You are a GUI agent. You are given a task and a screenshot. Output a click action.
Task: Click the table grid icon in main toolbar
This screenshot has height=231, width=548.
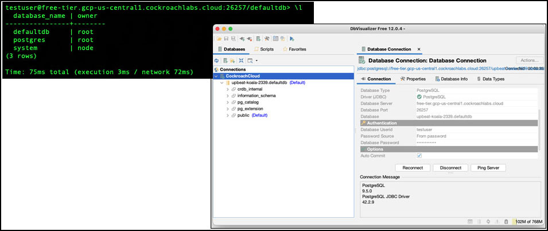pos(275,39)
